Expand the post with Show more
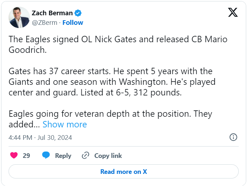Viewport: 248px width, 187px height. (x=64, y=125)
